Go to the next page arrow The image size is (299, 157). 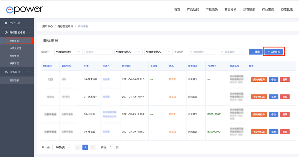93,147
